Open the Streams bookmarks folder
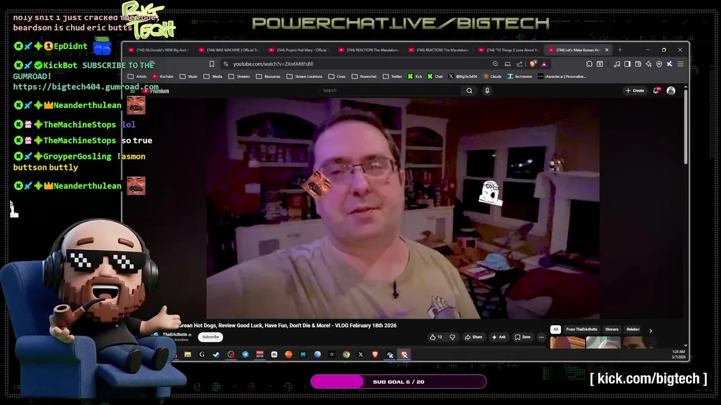 [239, 76]
